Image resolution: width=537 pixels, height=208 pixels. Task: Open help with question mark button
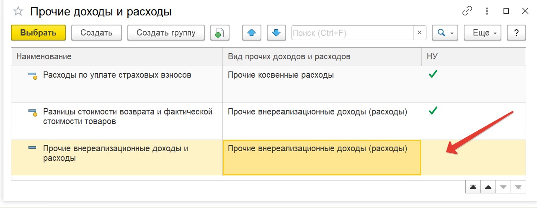[516, 33]
